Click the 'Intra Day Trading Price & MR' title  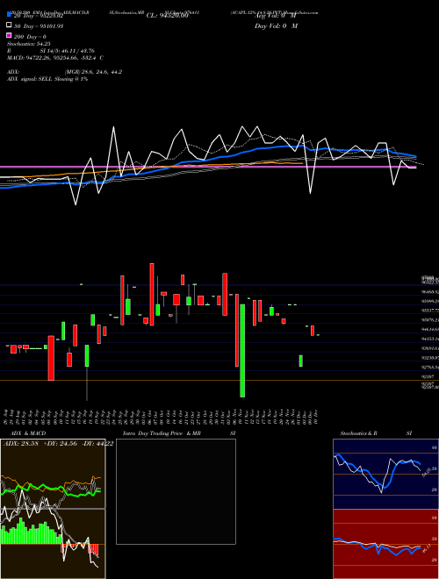[162, 433]
